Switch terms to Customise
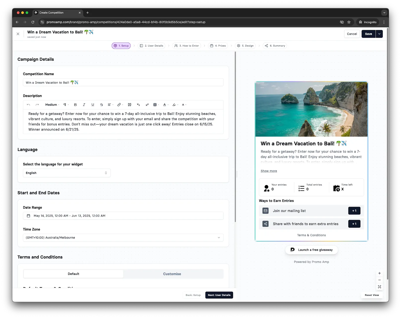Viewport: 401px width, 318px height. click(x=172, y=274)
